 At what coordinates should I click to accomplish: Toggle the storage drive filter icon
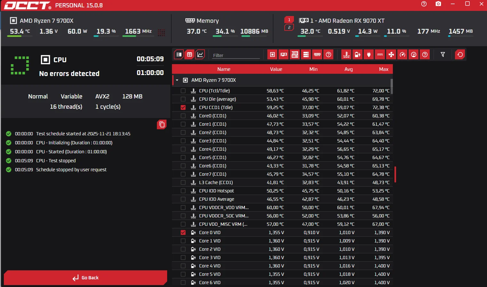(306, 55)
